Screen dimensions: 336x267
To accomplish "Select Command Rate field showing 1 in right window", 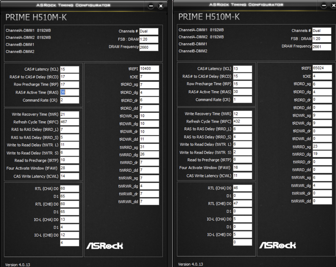I will [x=242, y=100].
